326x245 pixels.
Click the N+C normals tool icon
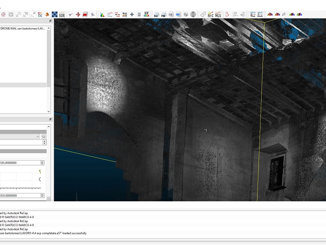tap(210, 15)
